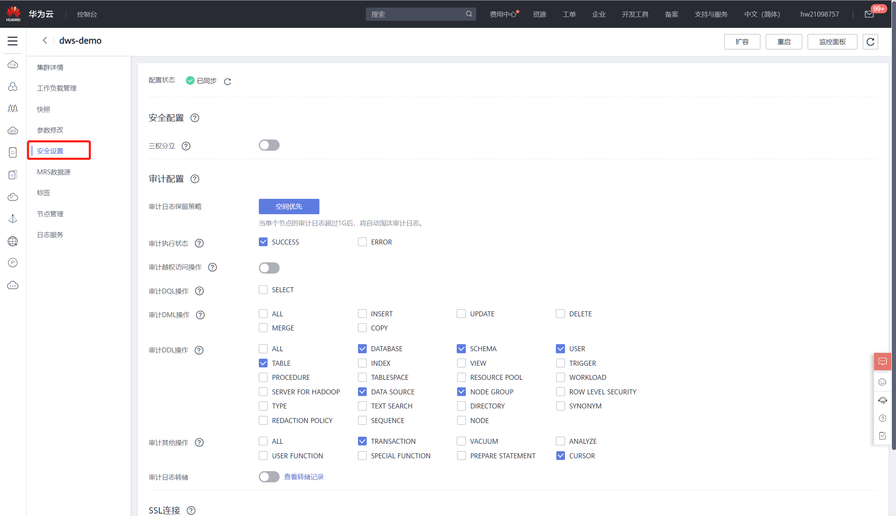Image resolution: width=896 pixels, height=516 pixels.
Task: Click the help icon beside 审计DDL操作
Action: click(x=199, y=350)
